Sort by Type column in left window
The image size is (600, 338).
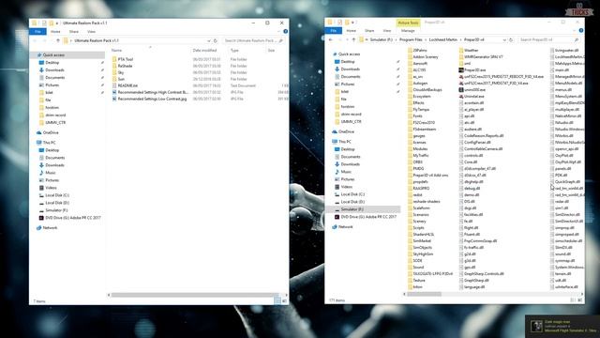click(234, 50)
